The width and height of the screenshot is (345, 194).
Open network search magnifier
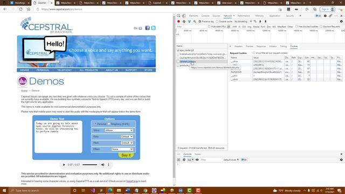[x=195, y=22]
